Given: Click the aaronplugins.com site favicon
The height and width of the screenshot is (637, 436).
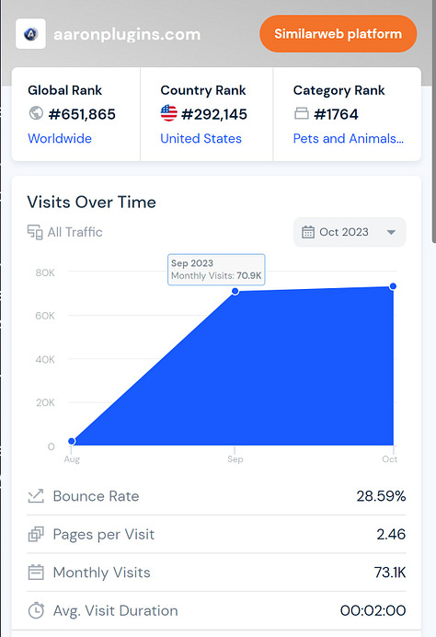Looking at the screenshot, I should [x=31, y=34].
